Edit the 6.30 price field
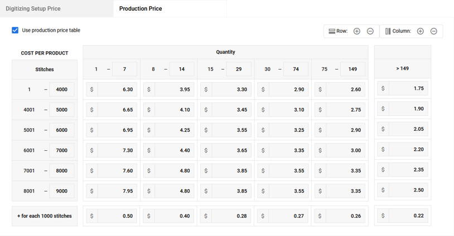Screen dimensions: 454x236 pyautogui.click(x=117, y=90)
